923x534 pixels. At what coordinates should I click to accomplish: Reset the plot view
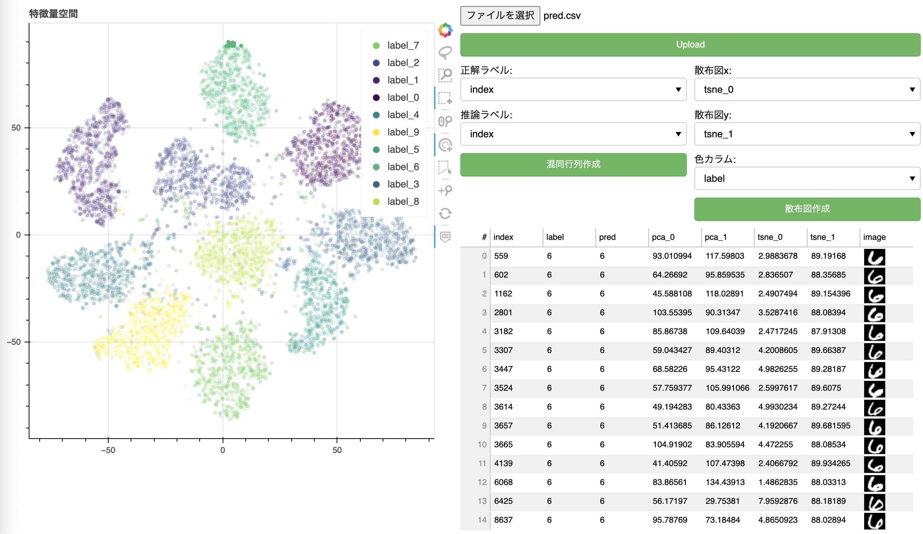(445, 213)
